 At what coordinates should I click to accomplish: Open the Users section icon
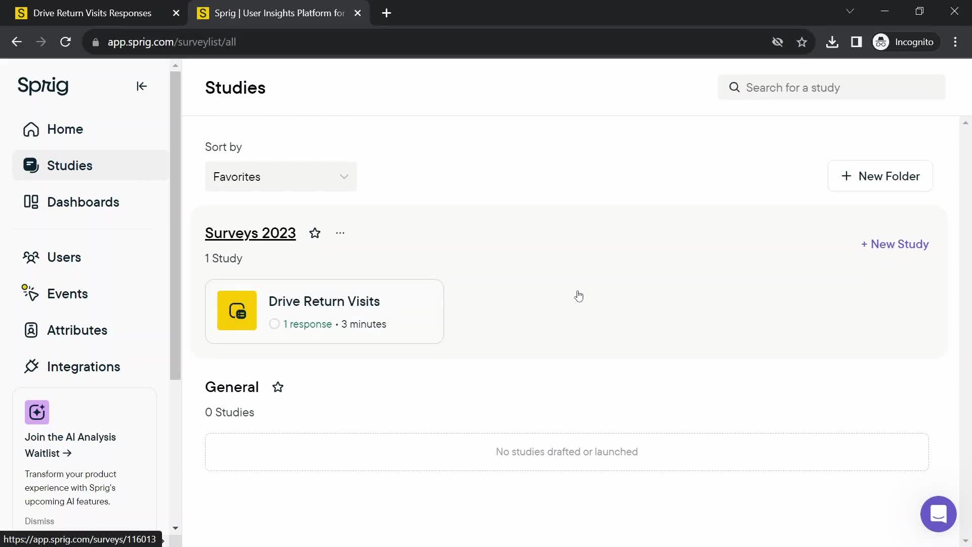[31, 256]
